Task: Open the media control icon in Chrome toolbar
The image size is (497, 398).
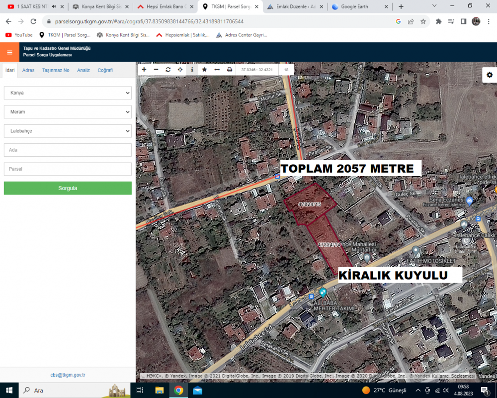Action: [x=451, y=21]
